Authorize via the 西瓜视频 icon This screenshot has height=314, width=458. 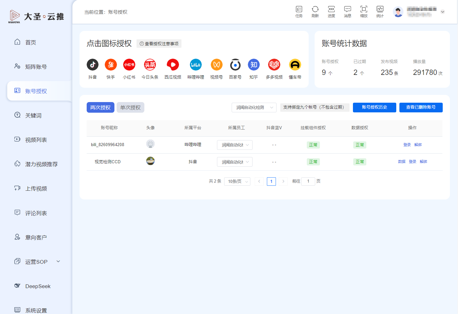point(173,65)
